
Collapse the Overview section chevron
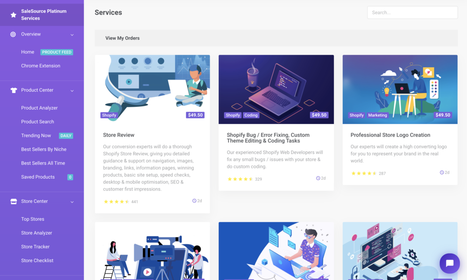coord(72,35)
